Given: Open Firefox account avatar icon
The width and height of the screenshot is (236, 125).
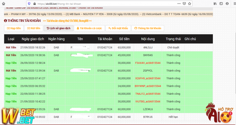Looking at the screenshot, I should tap(227, 4).
